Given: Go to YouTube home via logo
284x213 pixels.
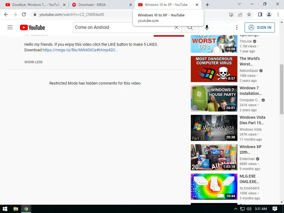Looking at the screenshot, I should click(32, 27).
